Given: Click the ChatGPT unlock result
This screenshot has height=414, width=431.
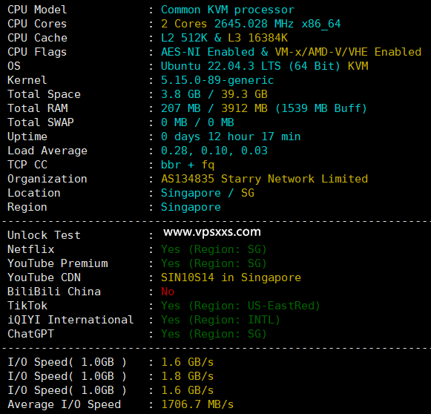Looking at the screenshot, I should (214, 334).
